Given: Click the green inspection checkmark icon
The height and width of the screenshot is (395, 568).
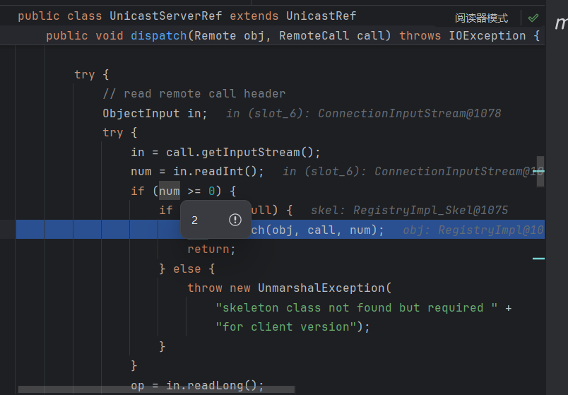Looking at the screenshot, I should point(533,18).
